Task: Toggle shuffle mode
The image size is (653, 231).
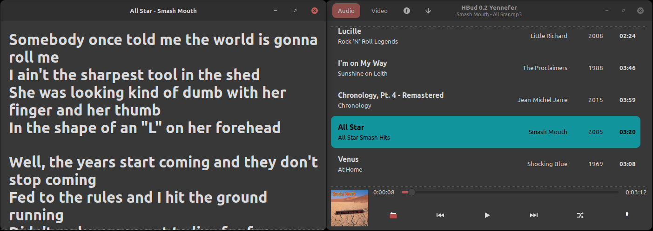Action: point(580,215)
